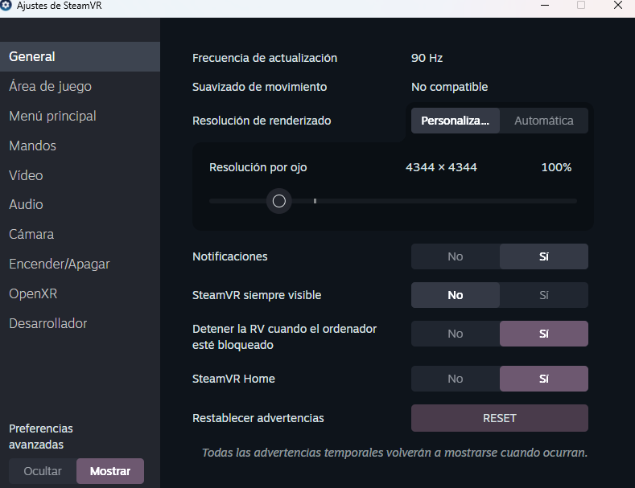Turn Notificaciones off with No
635x488 pixels.
coord(456,256)
